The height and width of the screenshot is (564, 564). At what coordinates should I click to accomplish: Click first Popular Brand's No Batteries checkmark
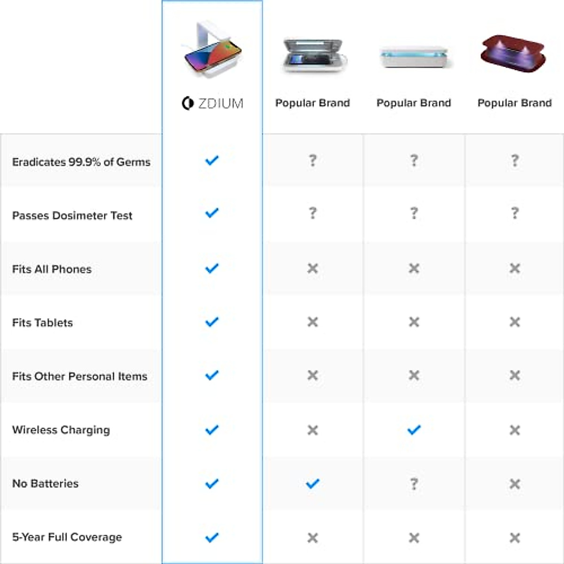[x=313, y=484]
